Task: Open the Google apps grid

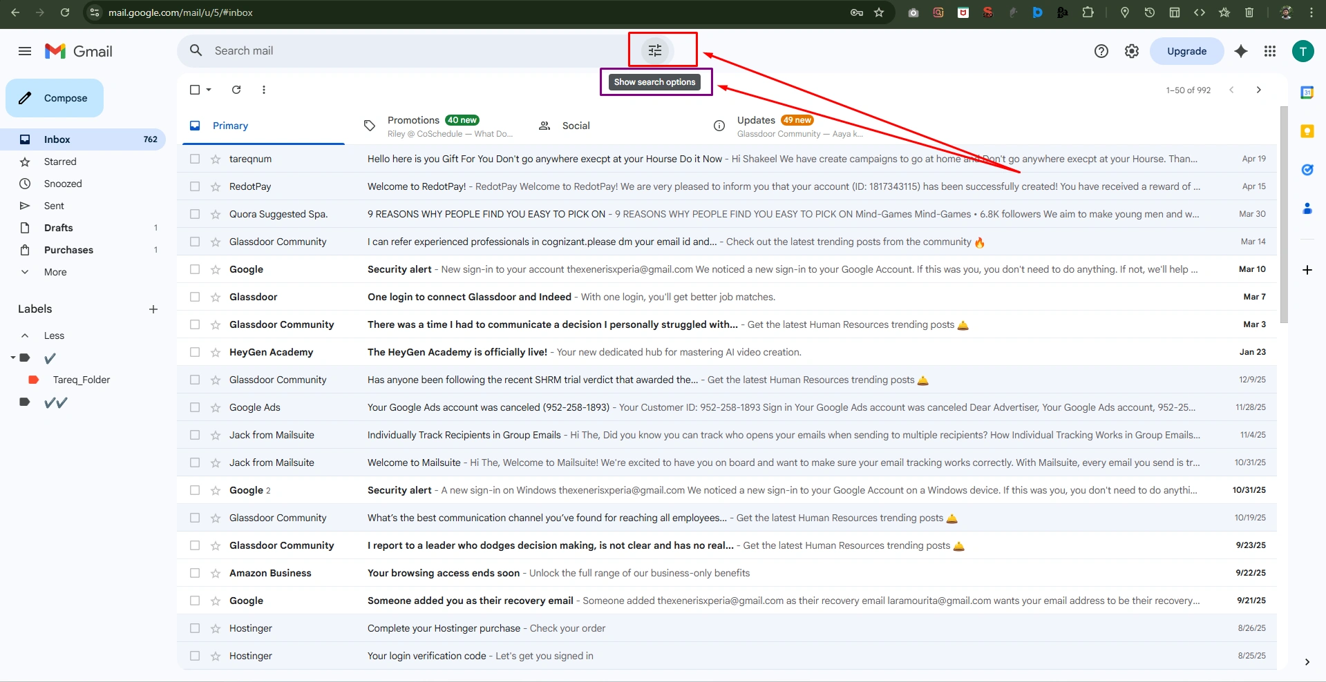Action: (1270, 51)
